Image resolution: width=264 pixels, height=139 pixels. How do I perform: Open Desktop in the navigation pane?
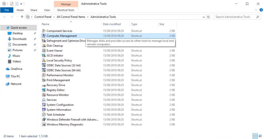tap(18, 33)
